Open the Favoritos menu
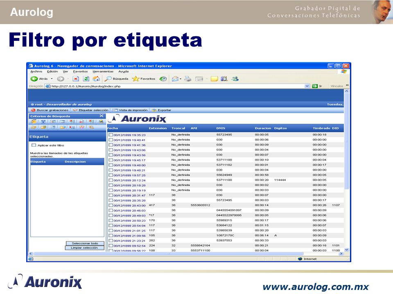This screenshot has height=294, width=393. (80, 71)
